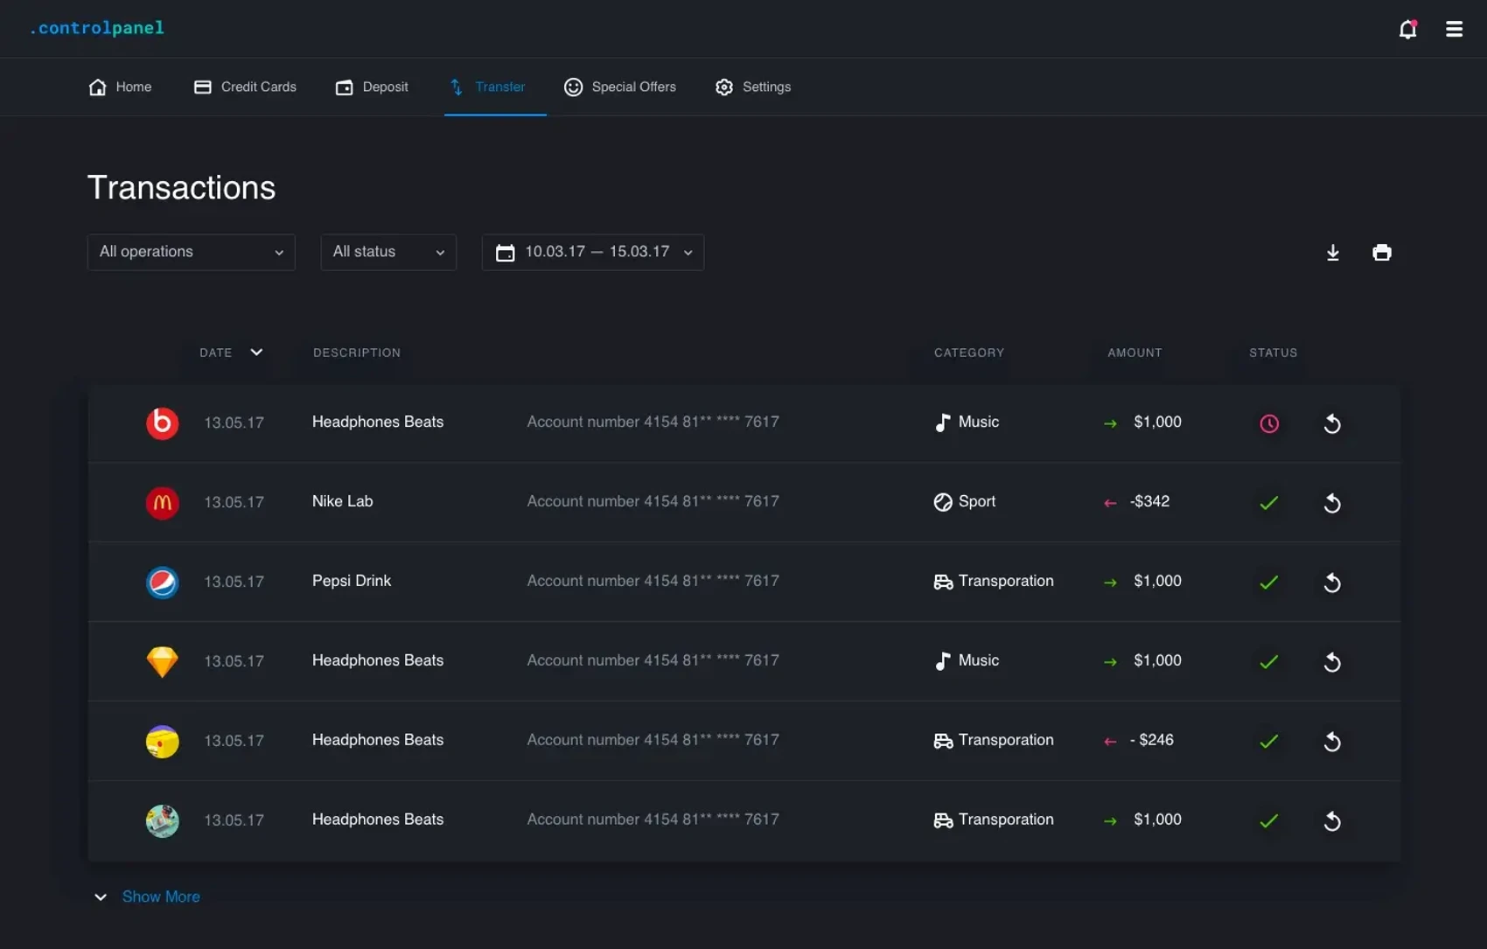Screen dimensions: 1487x949
Task: Click the .controlpanel logo
Action: (x=96, y=27)
